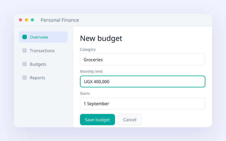226x141 pixels.
Task: Minimize the window with the yellow button
Action: [x=26, y=20]
